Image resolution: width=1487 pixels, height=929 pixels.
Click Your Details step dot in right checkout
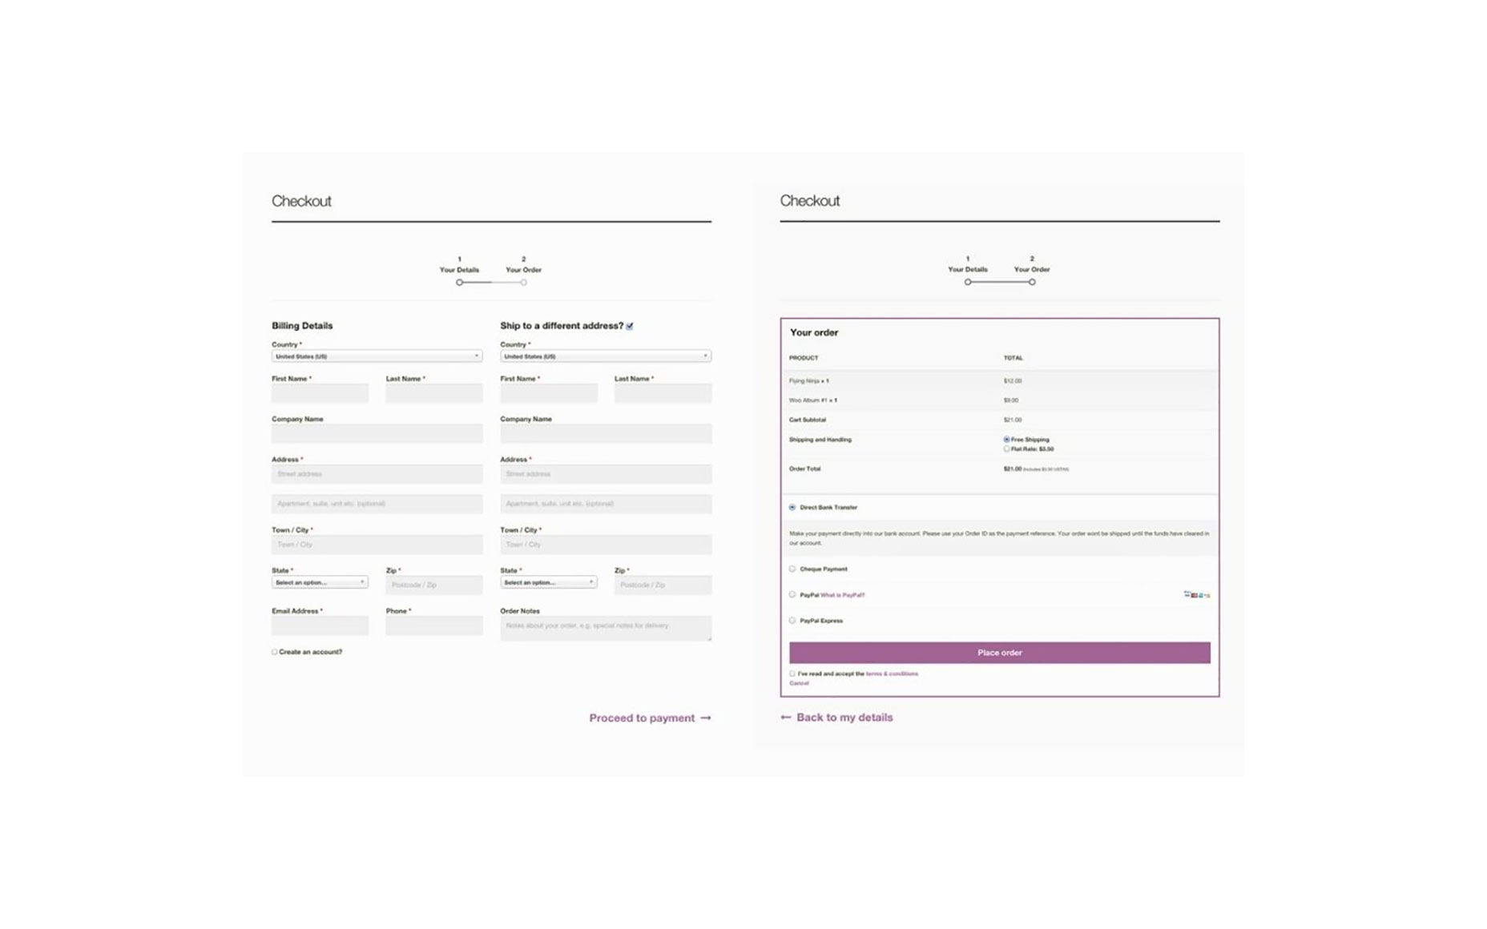968,282
